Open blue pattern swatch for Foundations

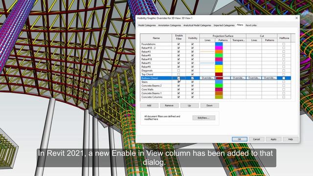point(219,44)
